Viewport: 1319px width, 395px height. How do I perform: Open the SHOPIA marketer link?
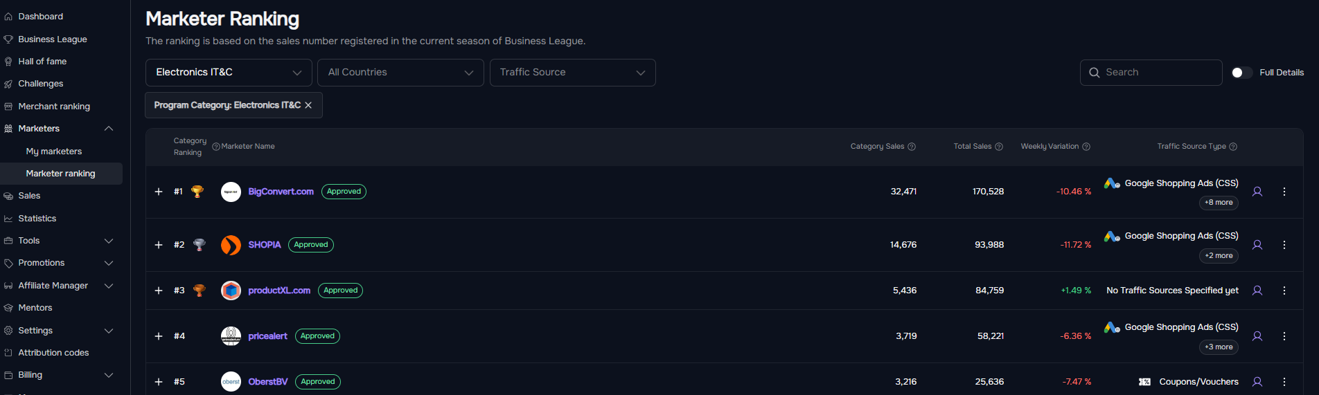tap(265, 245)
